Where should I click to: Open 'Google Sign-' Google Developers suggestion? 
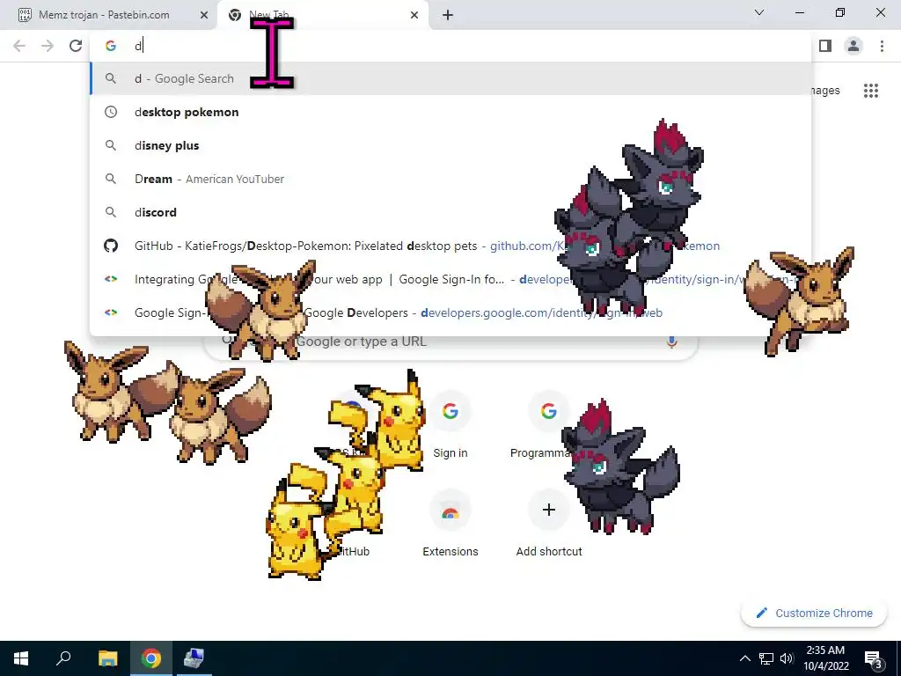[x=450, y=312]
